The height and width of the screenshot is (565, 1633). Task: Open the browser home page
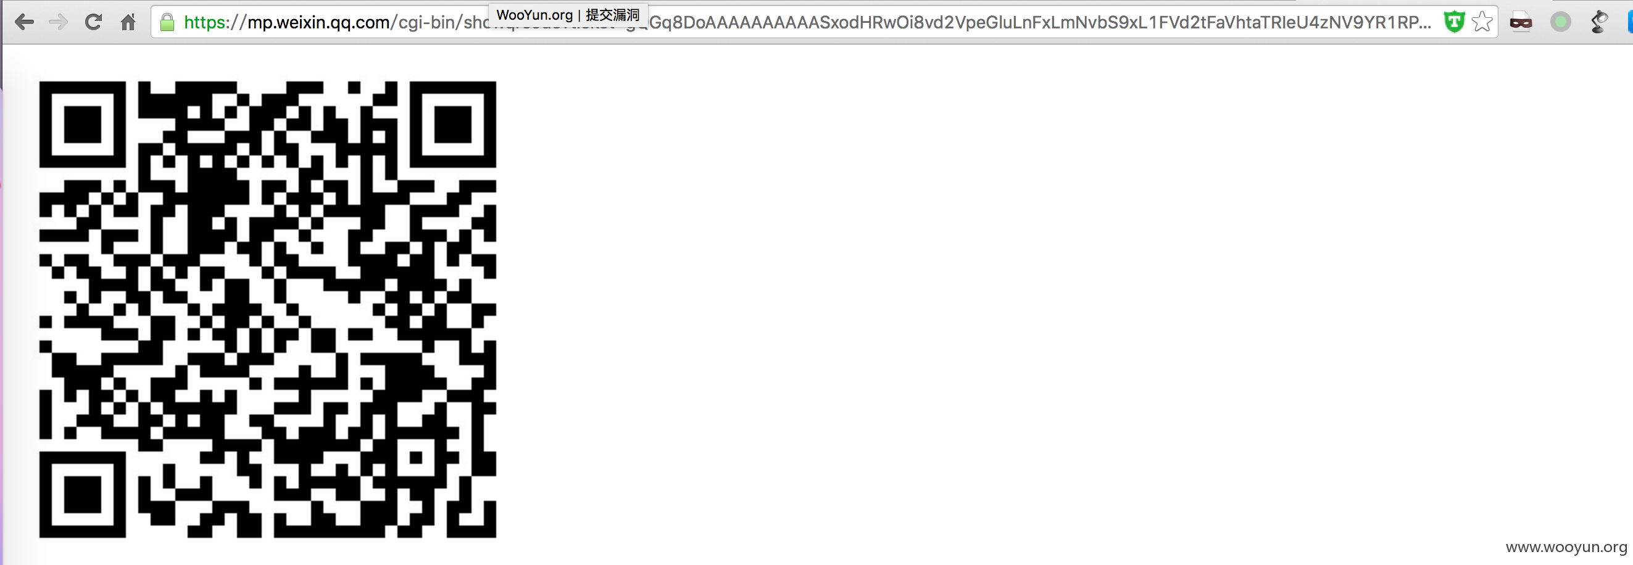pos(128,23)
